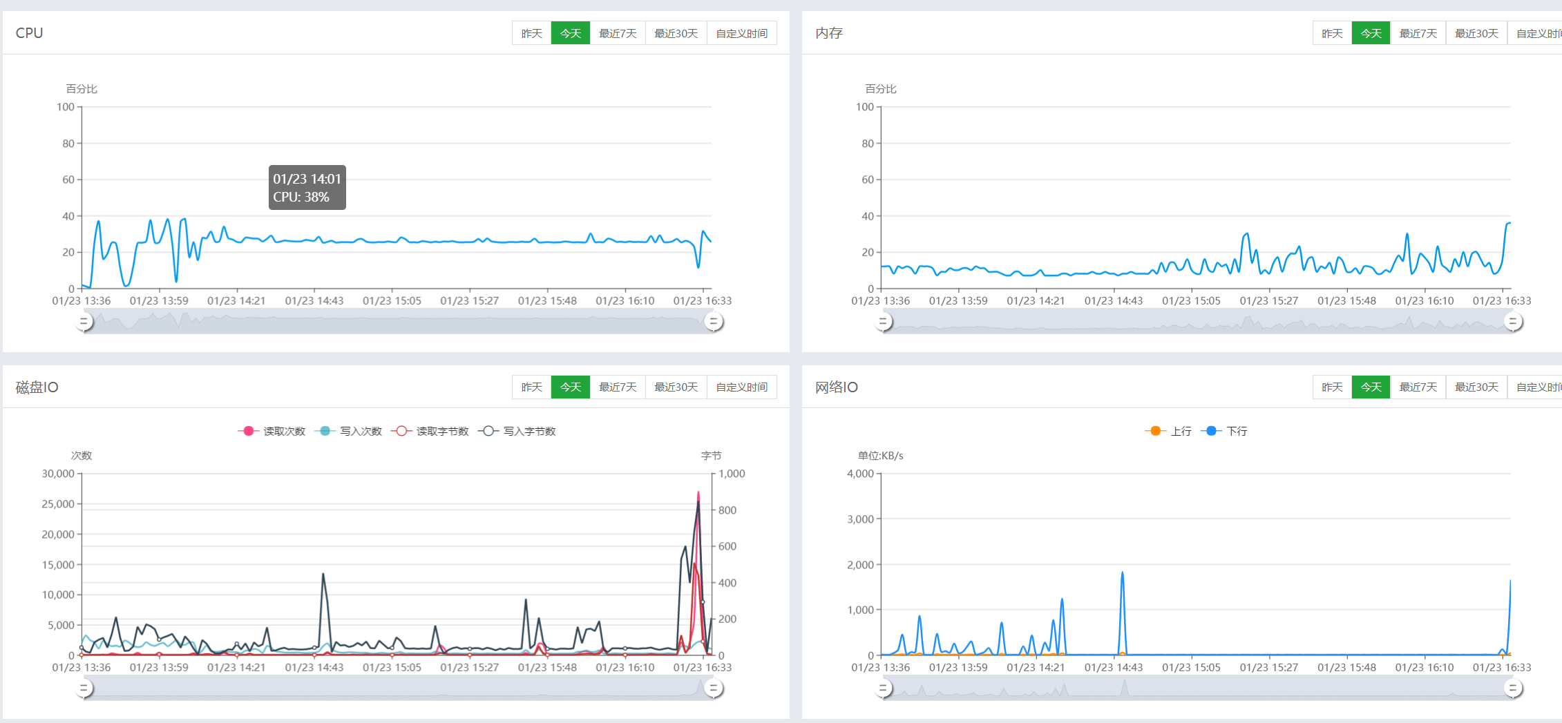The width and height of the screenshot is (1562, 723).
Task: Toggle the 读取次数 legend series
Action: [272, 431]
